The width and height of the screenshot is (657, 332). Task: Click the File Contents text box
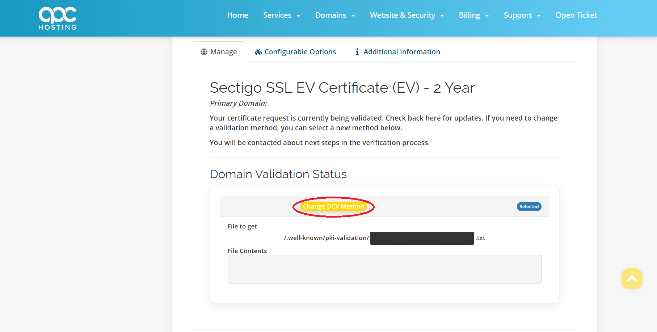(x=384, y=269)
